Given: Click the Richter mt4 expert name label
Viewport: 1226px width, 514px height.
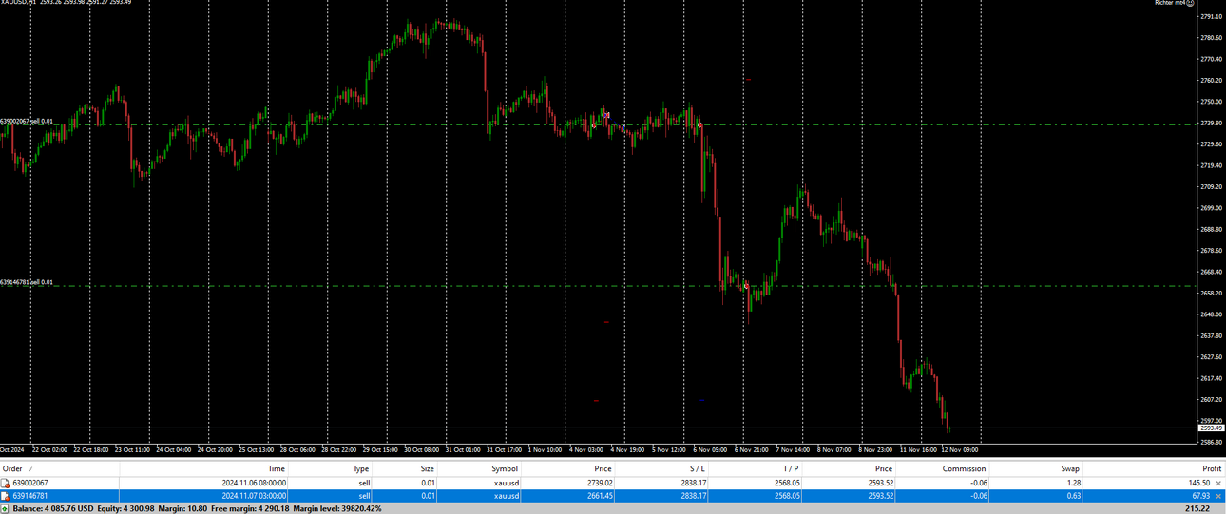Looking at the screenshot, I should (1168, 3).
